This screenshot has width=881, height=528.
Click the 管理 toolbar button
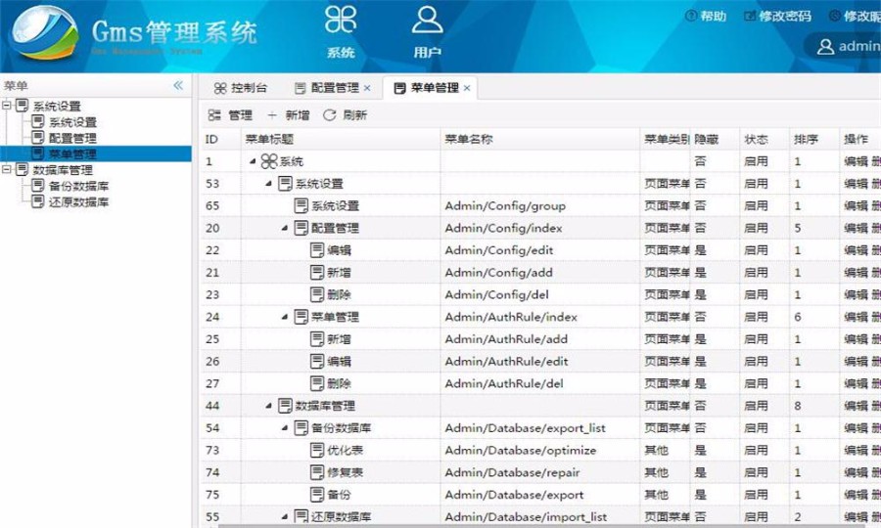point(230,115)
